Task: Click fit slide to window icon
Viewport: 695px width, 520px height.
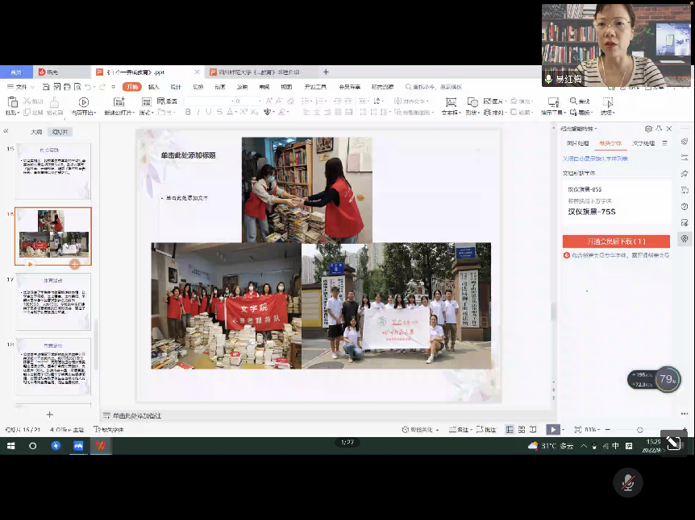Action: pyautogui.click(x=577, y=429)
